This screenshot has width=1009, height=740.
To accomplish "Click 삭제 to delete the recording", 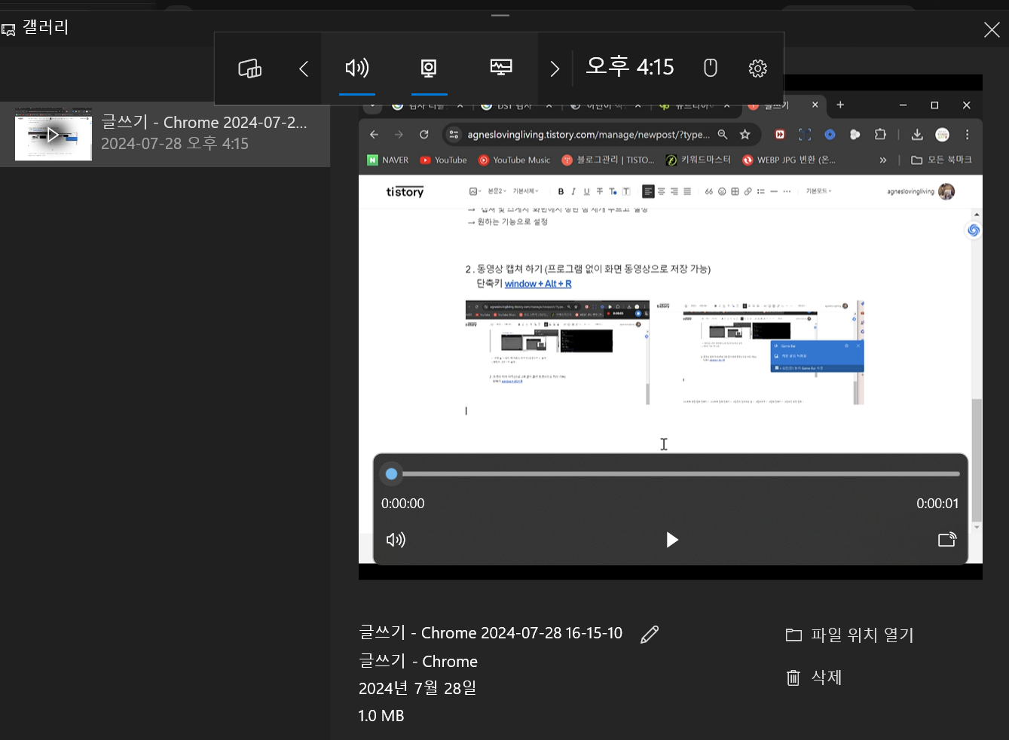I will coord(825,678).
